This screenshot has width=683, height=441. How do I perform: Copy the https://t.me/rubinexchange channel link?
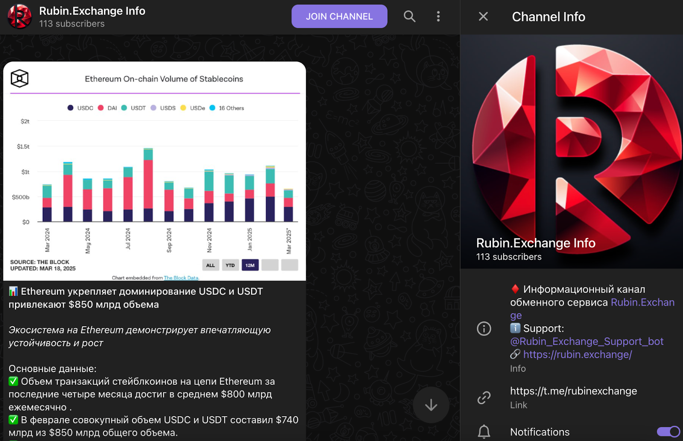[573, 391]
